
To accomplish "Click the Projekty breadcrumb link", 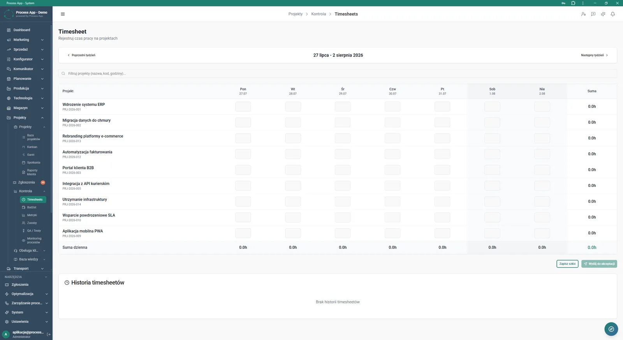I will point(296,14).
